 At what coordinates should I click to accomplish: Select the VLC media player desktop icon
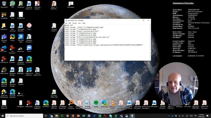pos(112,105)
